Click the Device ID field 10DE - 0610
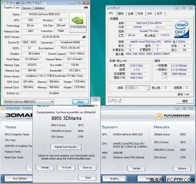 point(29,42)
